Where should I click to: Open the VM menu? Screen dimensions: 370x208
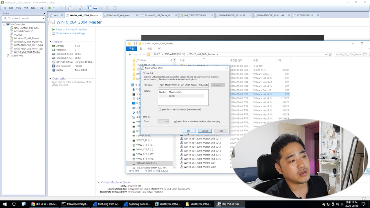point(26,8)
